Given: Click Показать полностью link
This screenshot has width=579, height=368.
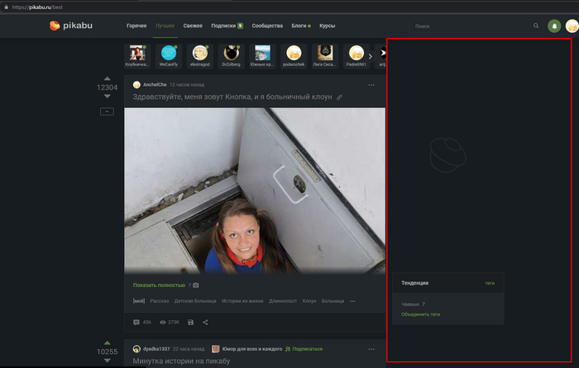Looking at the screenshot, I should [x=160, y=285].
